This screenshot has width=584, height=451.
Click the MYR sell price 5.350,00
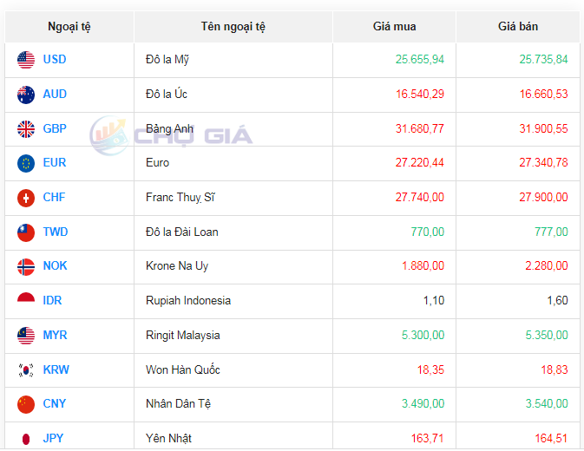[547, 336]
